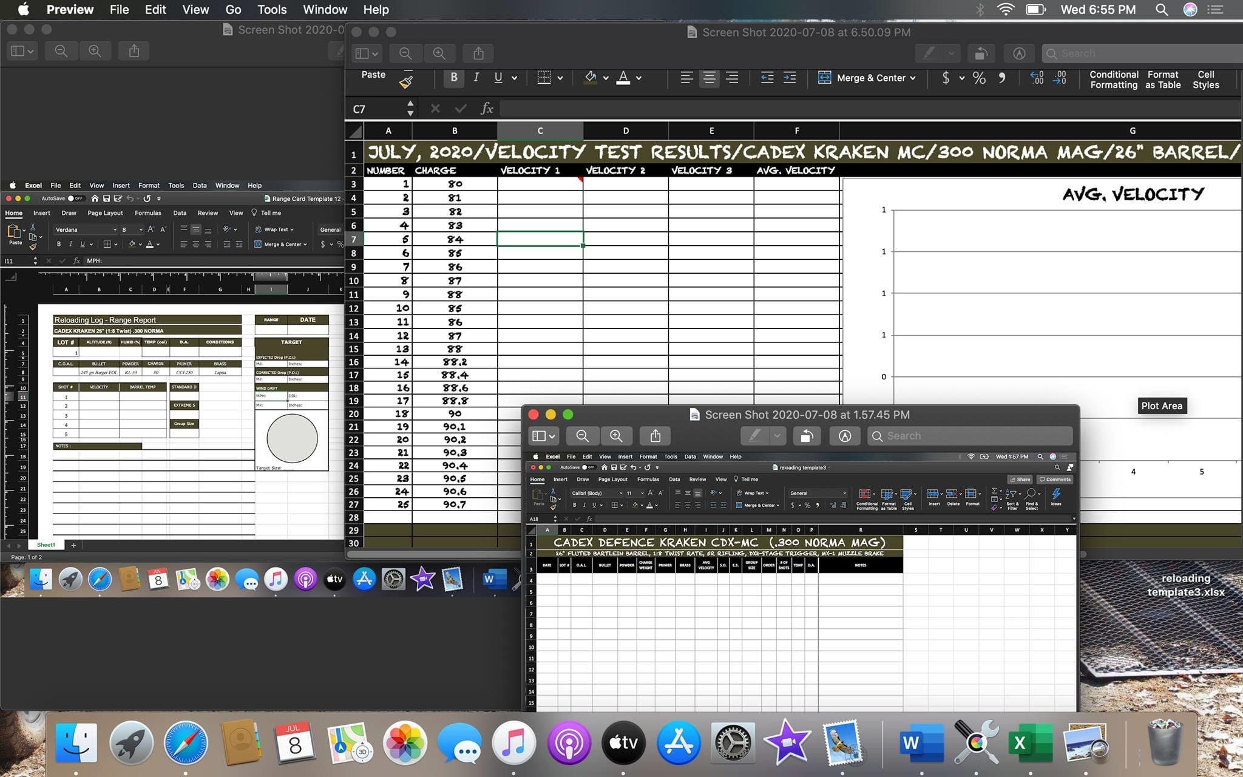Click the 6.50.09 PM window horizontal scrollbar
Viewport: 1243px width, 777px height.
(x=433, y=554)
